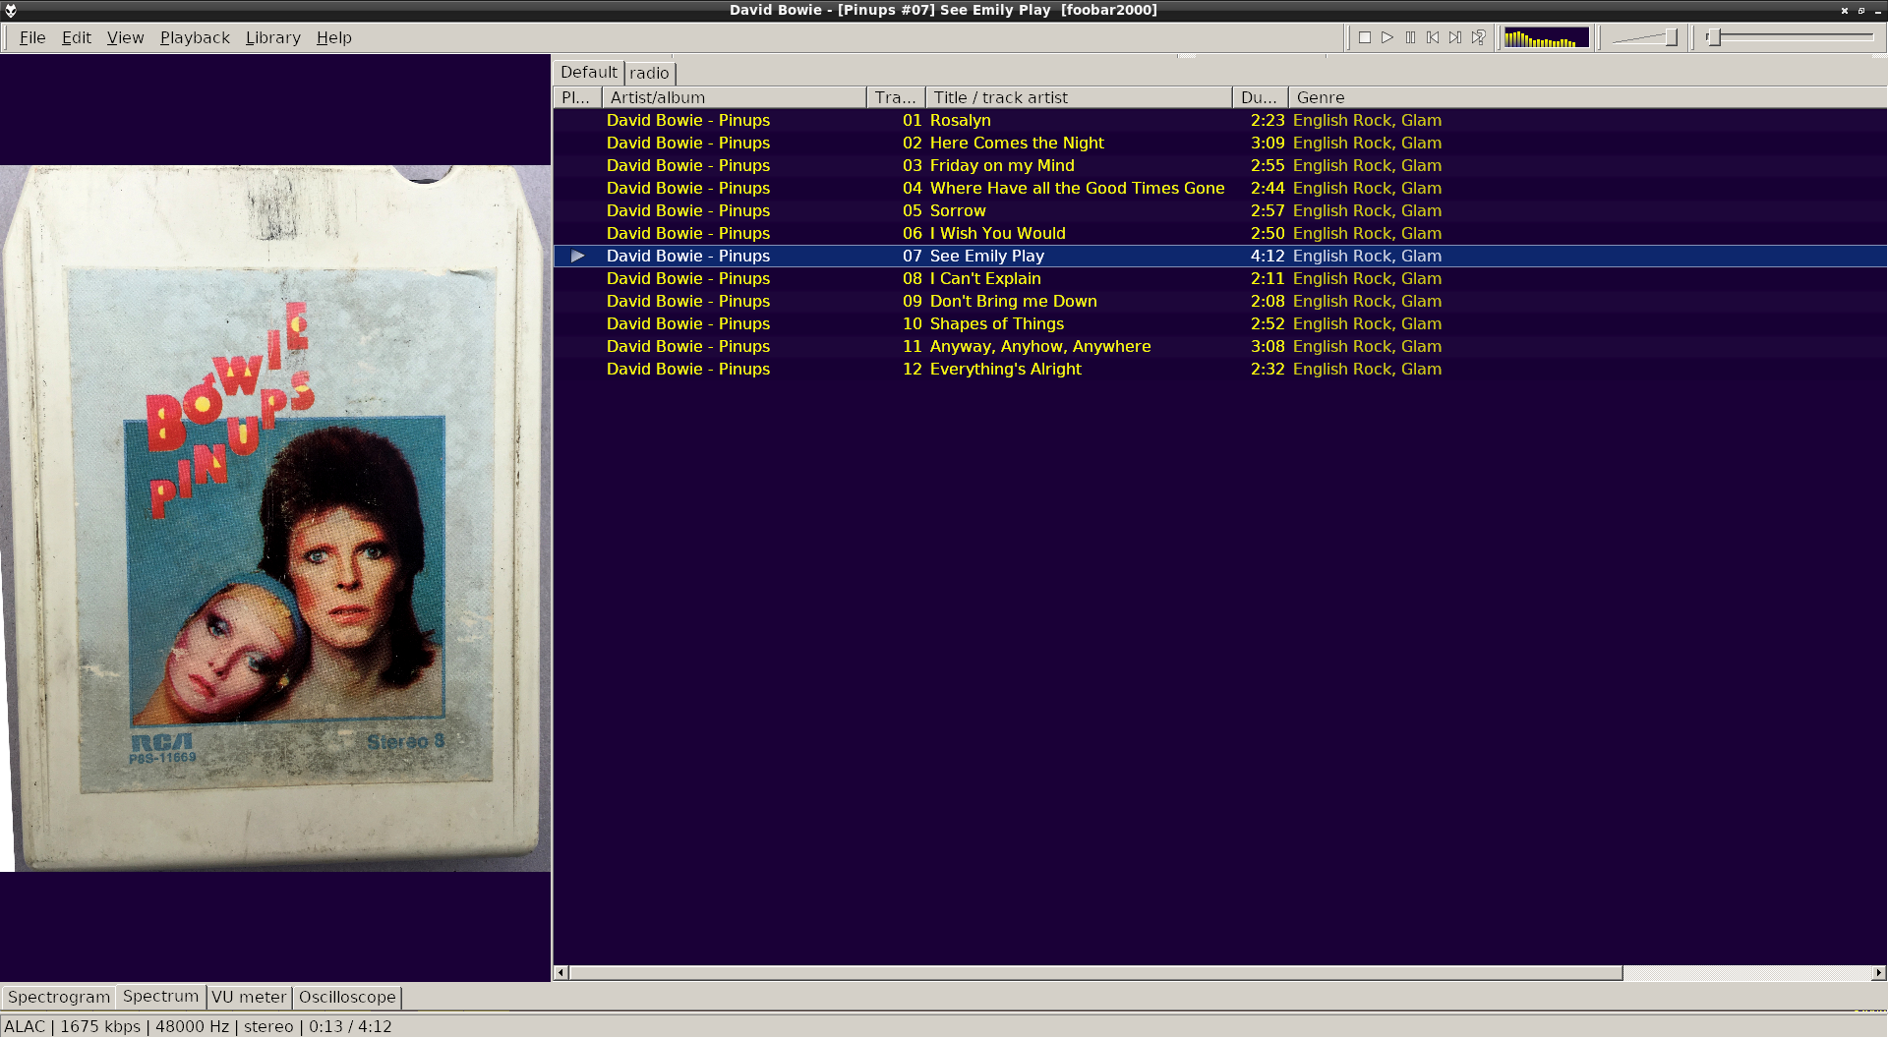Switch to the radio playlist tab
The height and width of the screenshot is (1038, 1888).
click(649, 74)
